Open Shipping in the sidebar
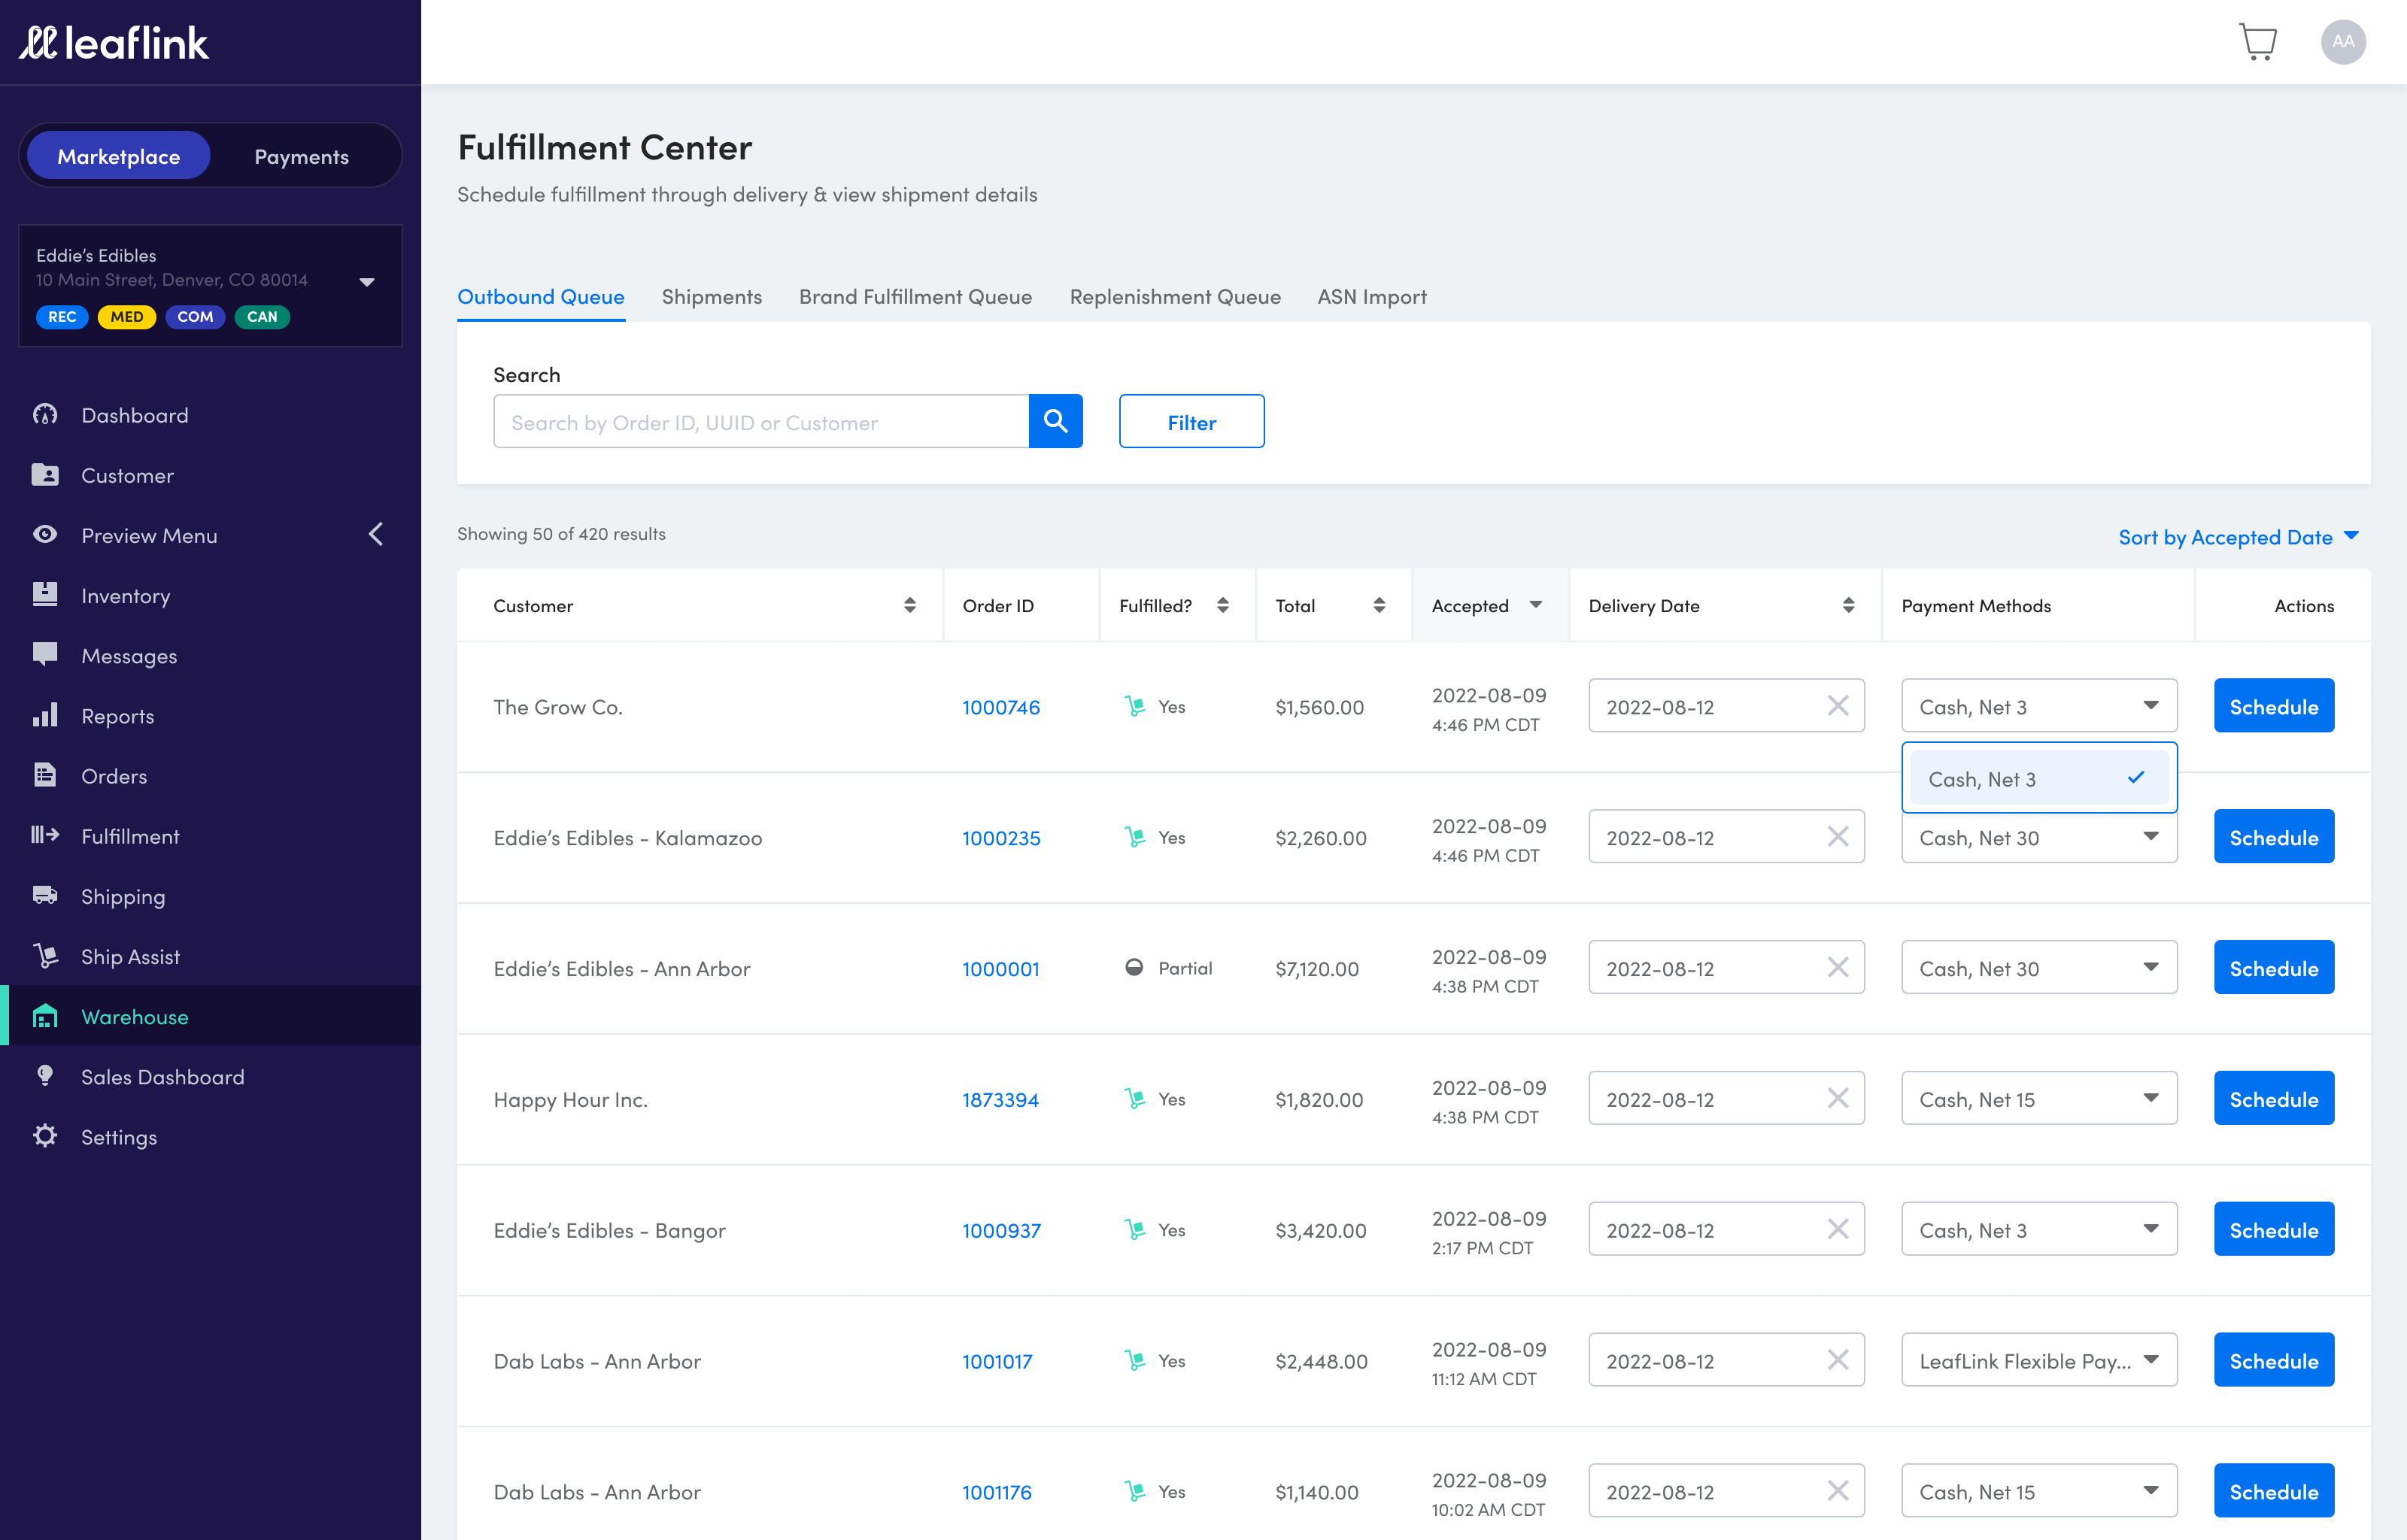Screen dimensions: 2407x1540 pos(210,896)
